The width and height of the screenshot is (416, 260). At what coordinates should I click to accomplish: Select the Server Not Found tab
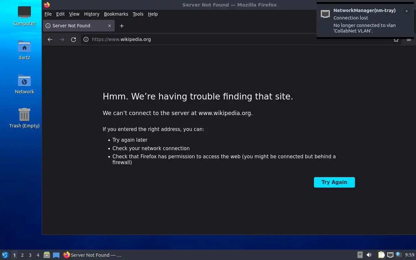[79, 26]
